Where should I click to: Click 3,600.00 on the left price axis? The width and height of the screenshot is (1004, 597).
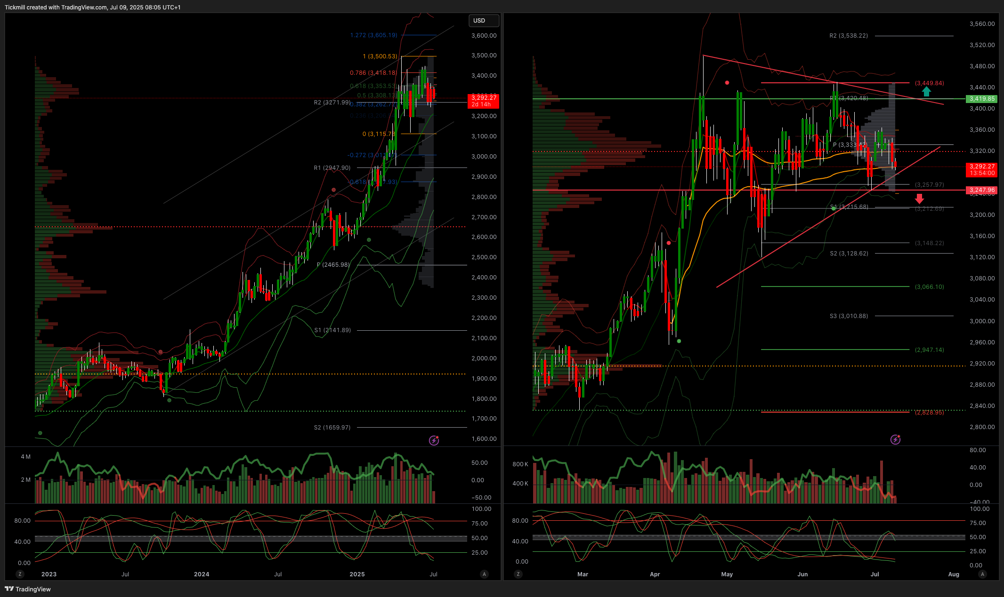point(484,35)
